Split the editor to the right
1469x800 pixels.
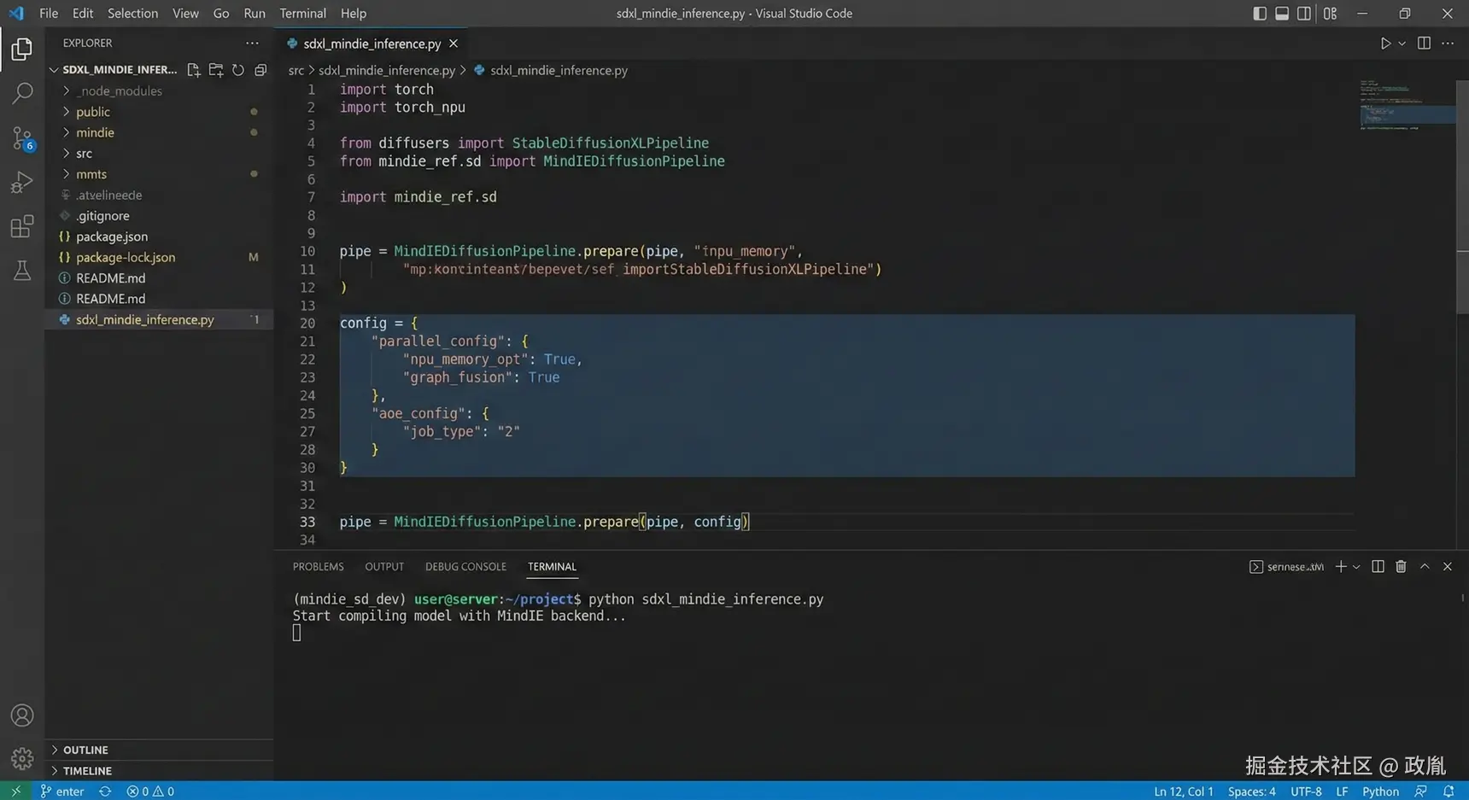click(x=1424, y=44)
